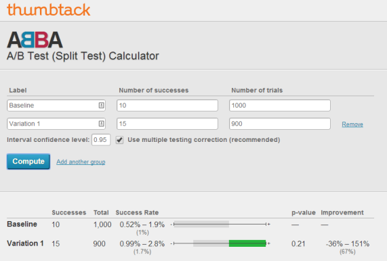Viewport: 387px width, 261px height.
Task: Click the p-value results header
Action: [304, 212]
